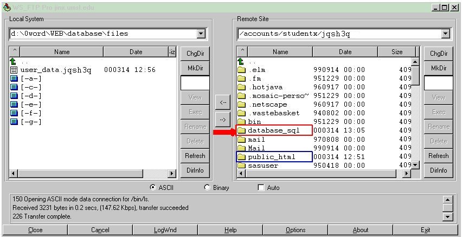Select the .netscape folder icon
Viewport: 462px width, 237px height.
coord(242,104)
